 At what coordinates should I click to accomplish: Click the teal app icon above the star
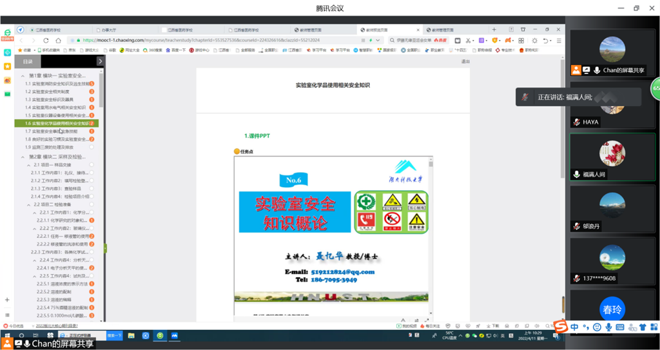[7, 52]
